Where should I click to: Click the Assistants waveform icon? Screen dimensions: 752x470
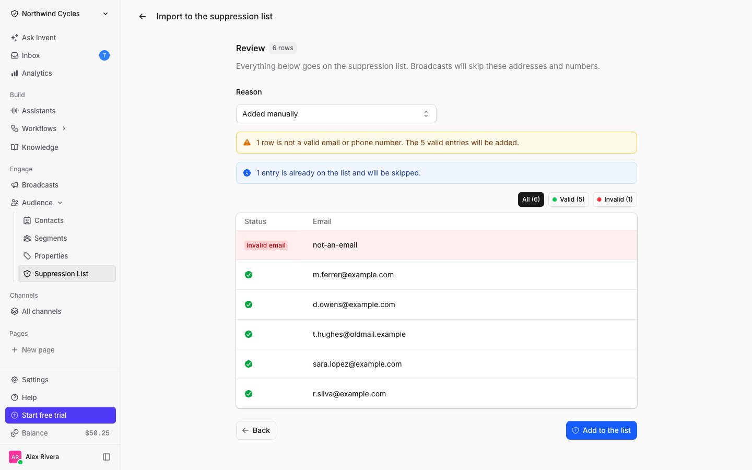tap(15, 111)
